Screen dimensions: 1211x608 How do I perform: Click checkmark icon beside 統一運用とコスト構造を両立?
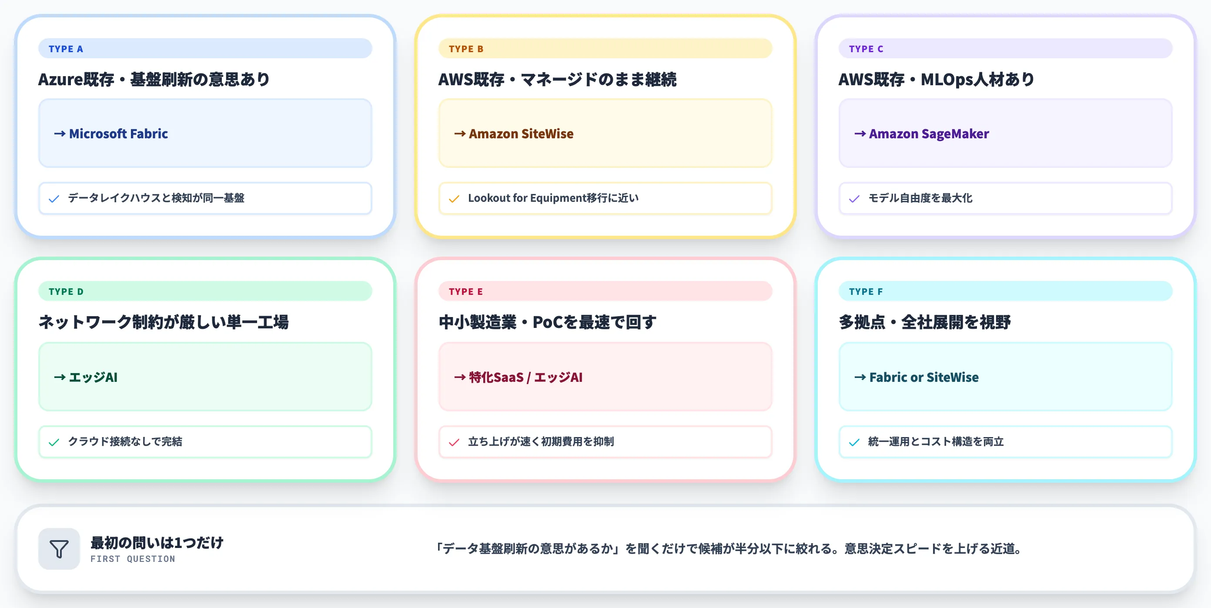pyautogui.click(x=854, y=442)
